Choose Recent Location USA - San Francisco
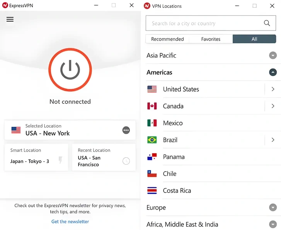The image size is (281, 230). pyautogui.click(x=104, y=157)
